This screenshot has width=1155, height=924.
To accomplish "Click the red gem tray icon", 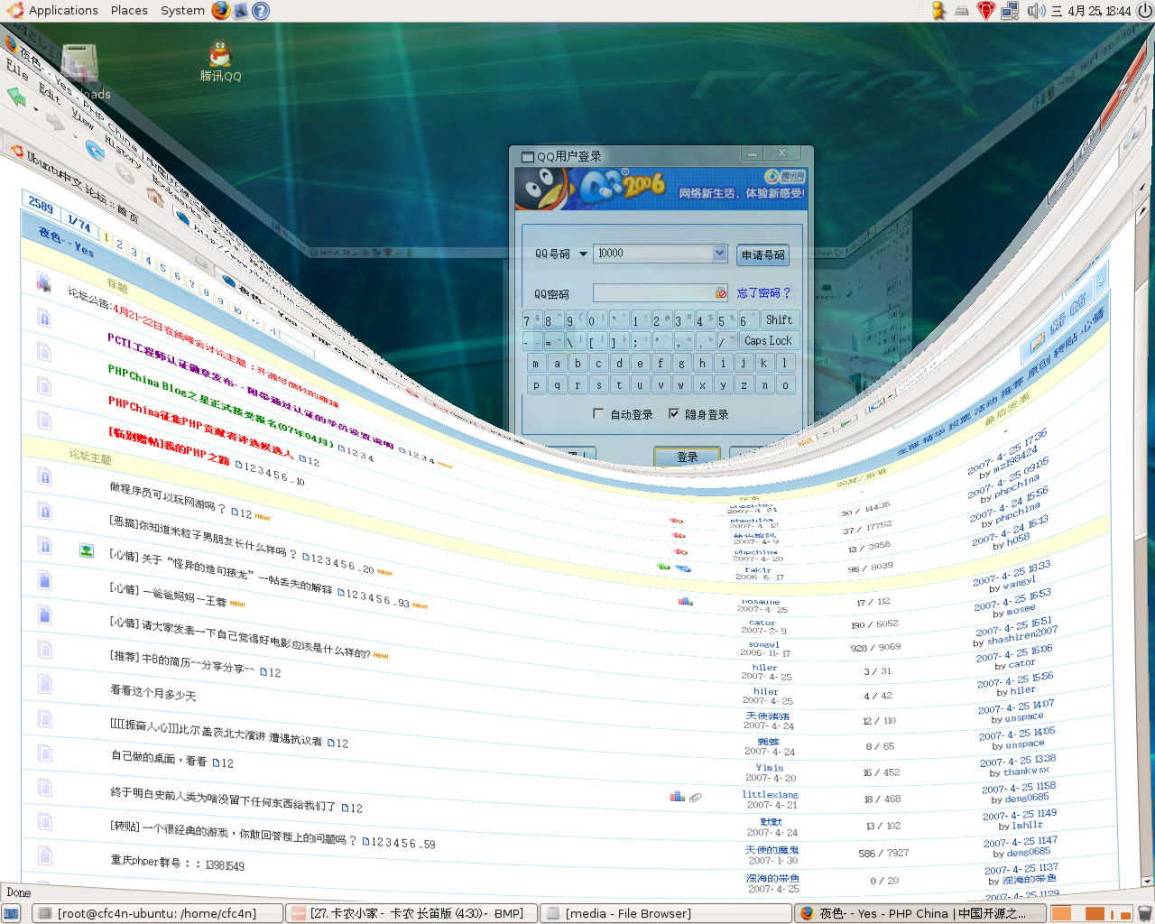I will (x=985, y=11).
